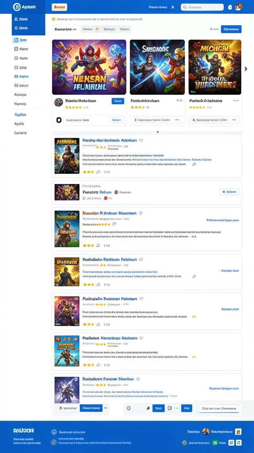Close the header banner with the X icon
Screen dimensions: 254x453
[173, 7]
